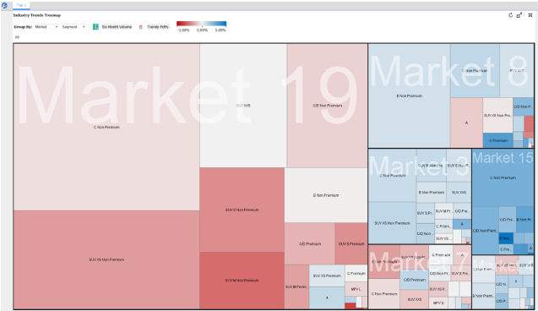The height and width of the screenshot is (311, 538).
Task: Select C/D Premium tile in Market 7
Action: 415,280
